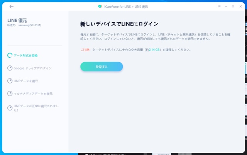Click the ご注意 warning label
The image size is (247, 155).
click(x=85, y=50)
